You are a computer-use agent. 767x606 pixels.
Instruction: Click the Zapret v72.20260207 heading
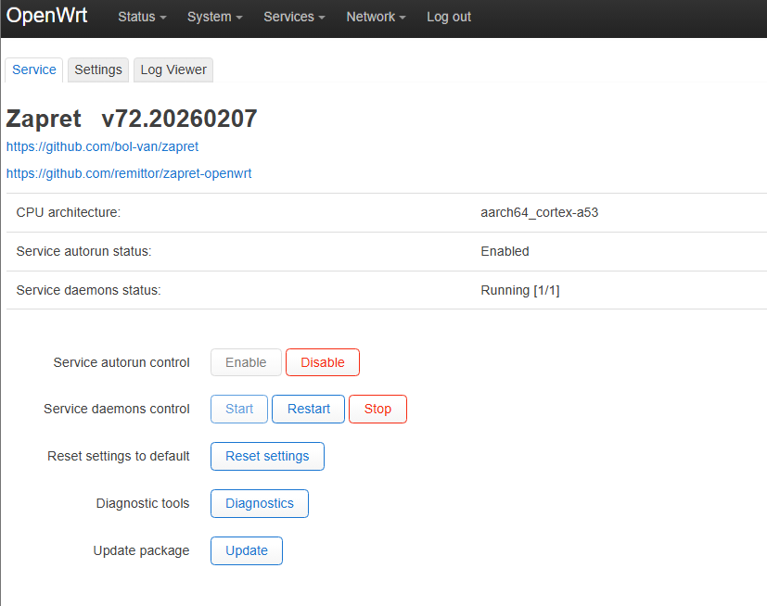coord(132,119)
